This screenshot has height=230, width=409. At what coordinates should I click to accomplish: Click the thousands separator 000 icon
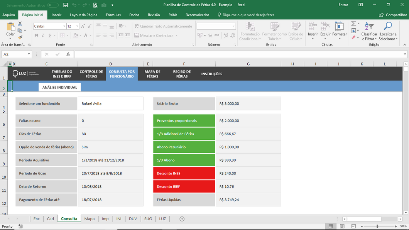pyautogui.click(x=217, y=36)
